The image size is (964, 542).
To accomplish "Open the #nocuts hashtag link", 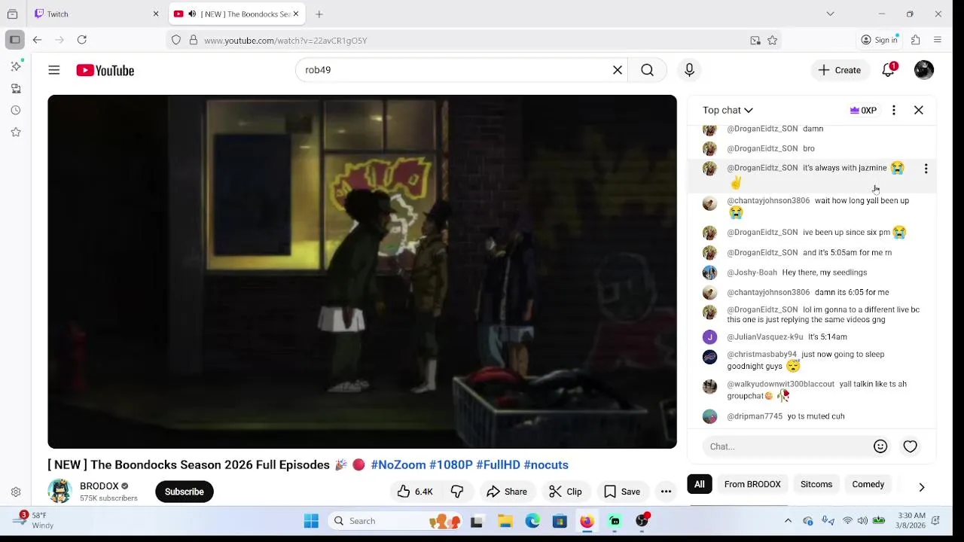I will pyautogui.click(x=546, y=464).
